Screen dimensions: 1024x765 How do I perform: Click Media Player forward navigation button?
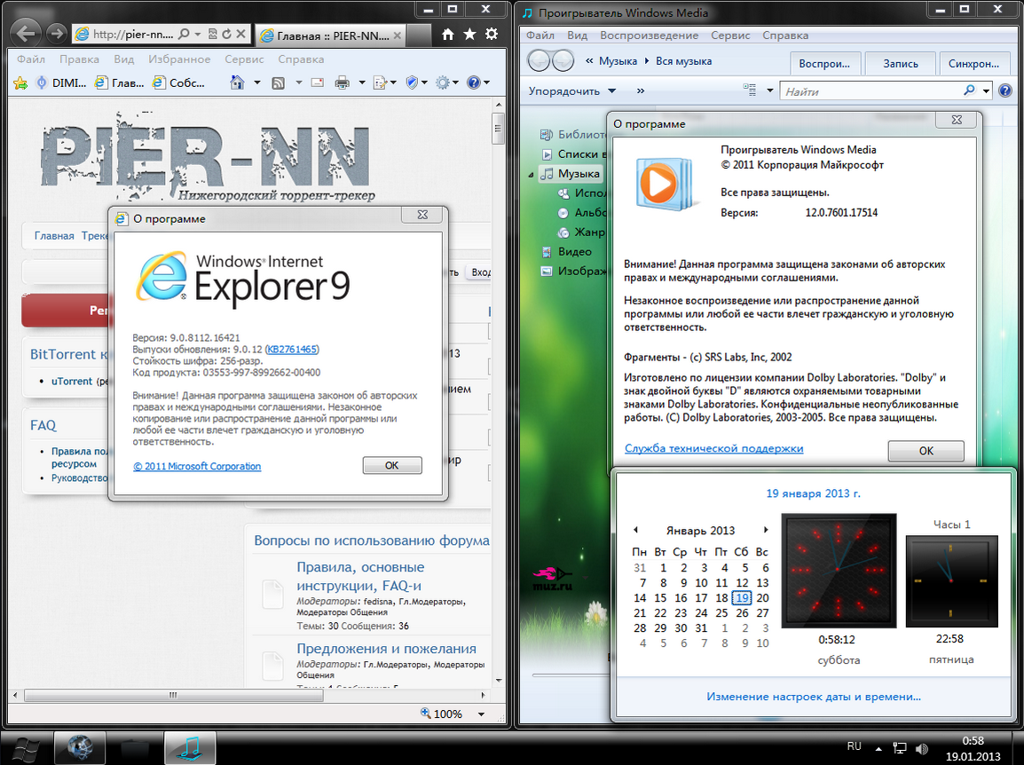coord(563,60)
